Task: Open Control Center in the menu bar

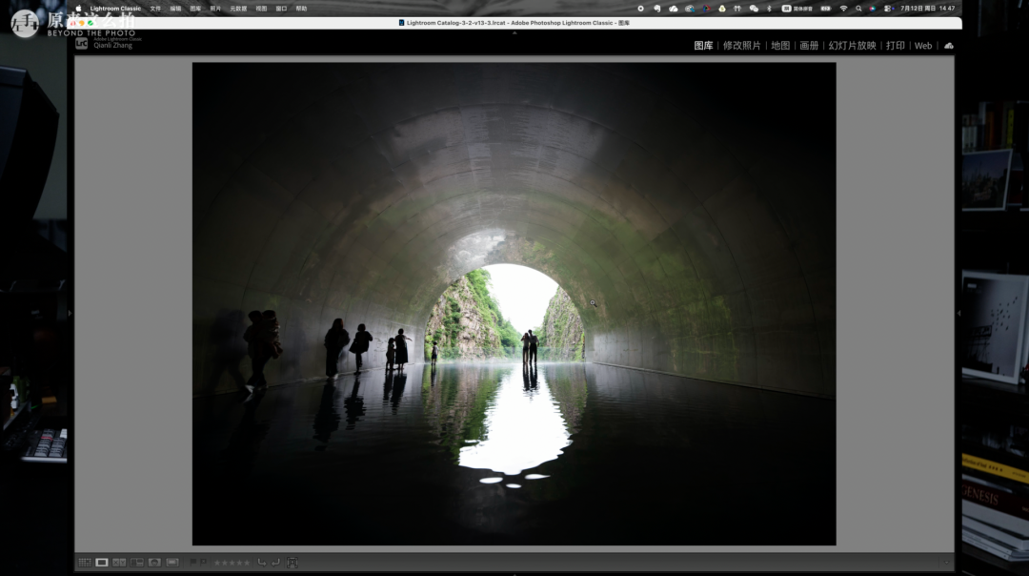Action: pyautogui.click(x=887, y=9)
